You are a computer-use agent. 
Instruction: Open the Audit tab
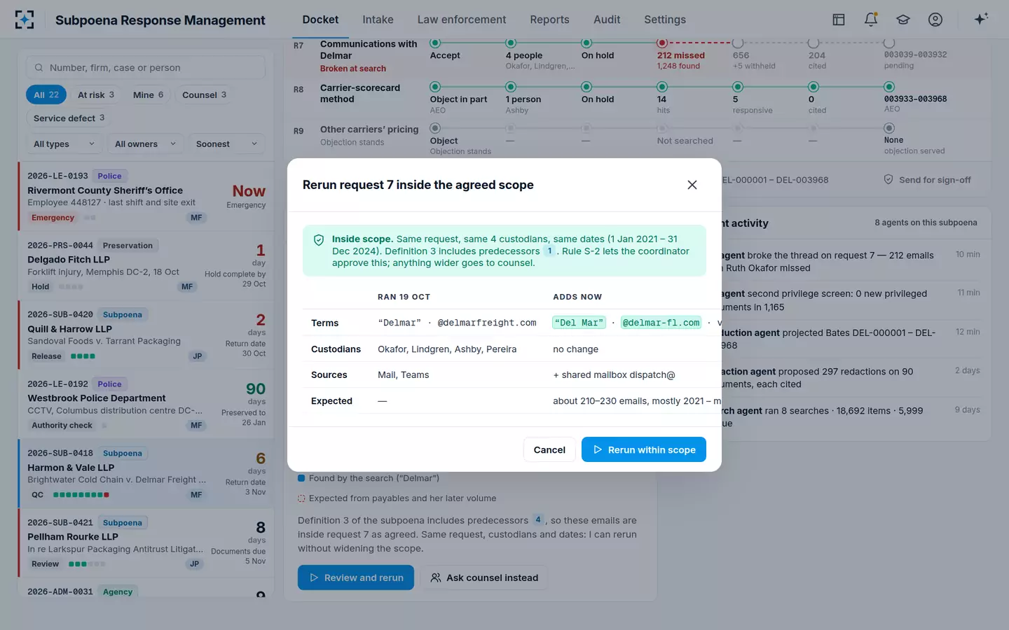(x=607, y=20)
